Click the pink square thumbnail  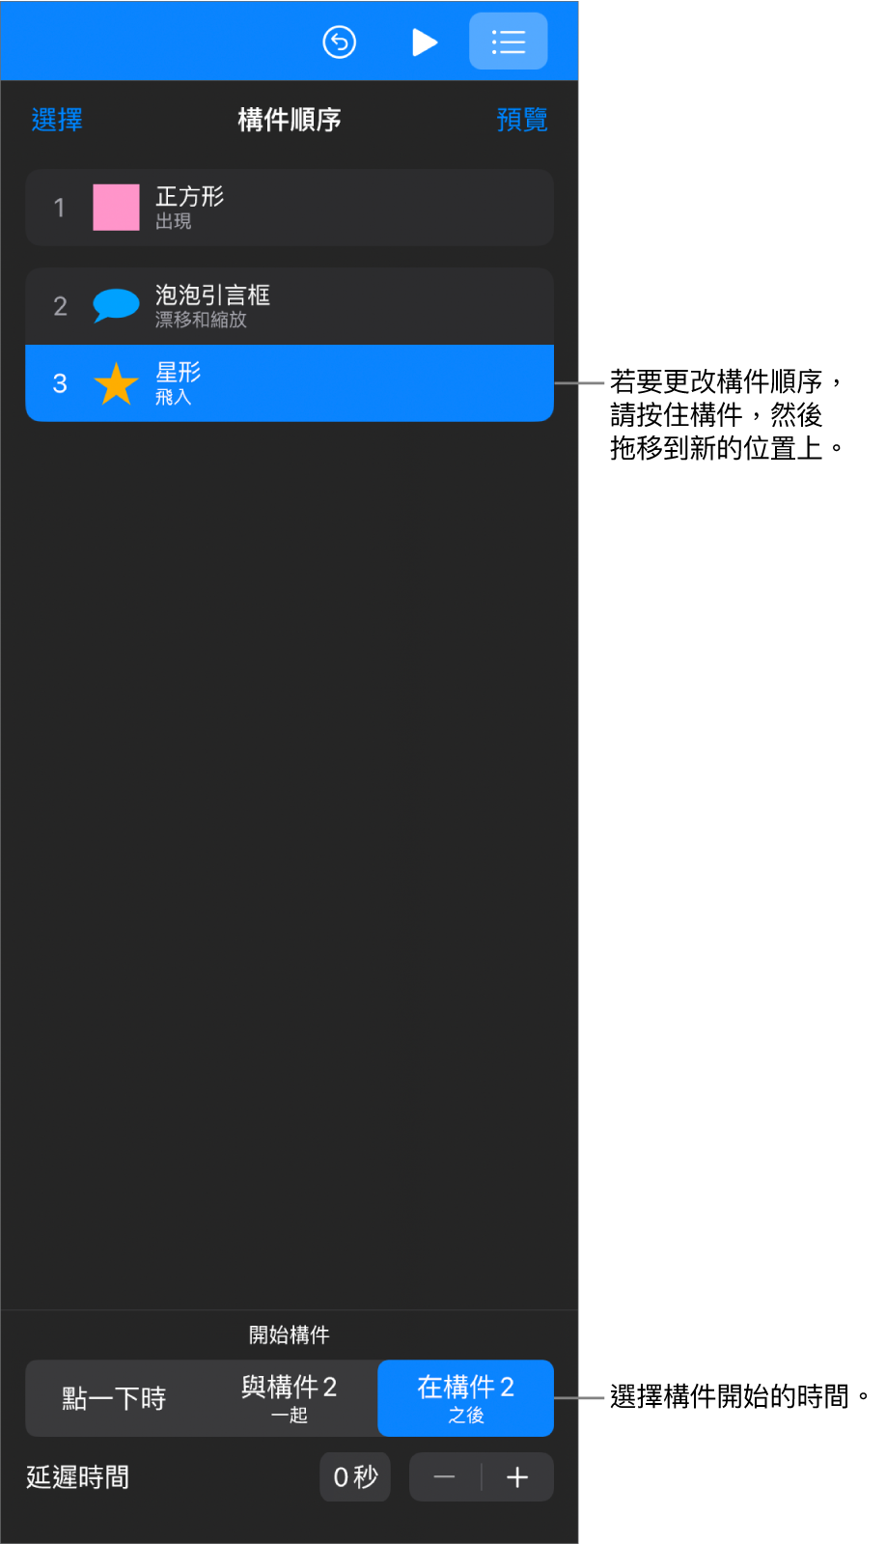pyautogui.click(x=116, y=208)
